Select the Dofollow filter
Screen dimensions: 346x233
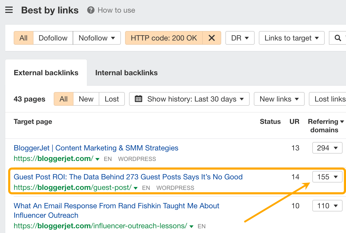tap(53, 38)
